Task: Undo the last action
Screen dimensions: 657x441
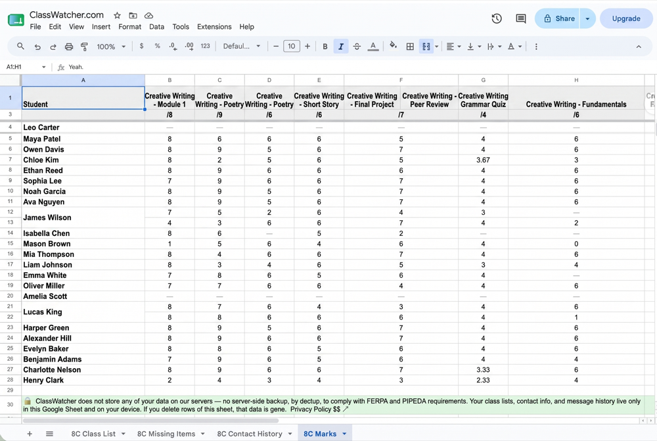Action: pos(37,47)
